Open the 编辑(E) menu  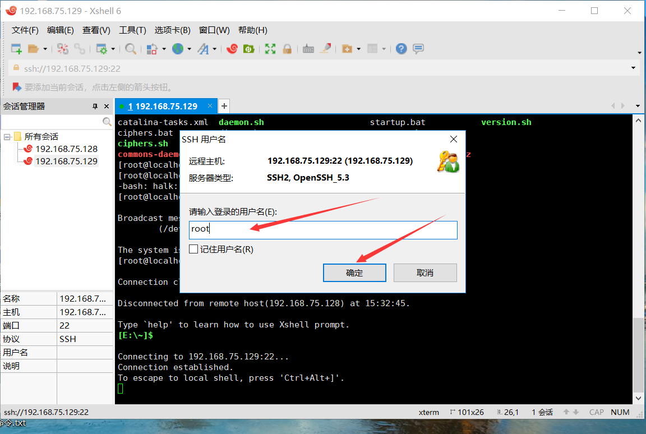pos(60,30)
